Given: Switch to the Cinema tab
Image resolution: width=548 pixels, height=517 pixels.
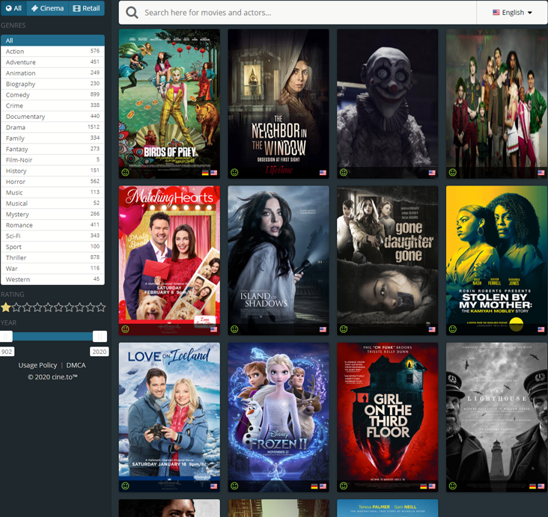Looking at the screenshot, I should pos(47,8).
